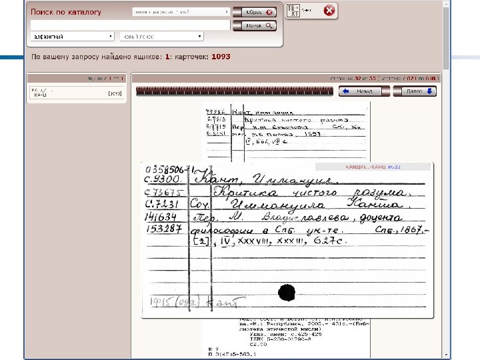Click the enlarged Kant catalog card
Viewport: 480px width, 360px height.
click(x=287, y=240)
